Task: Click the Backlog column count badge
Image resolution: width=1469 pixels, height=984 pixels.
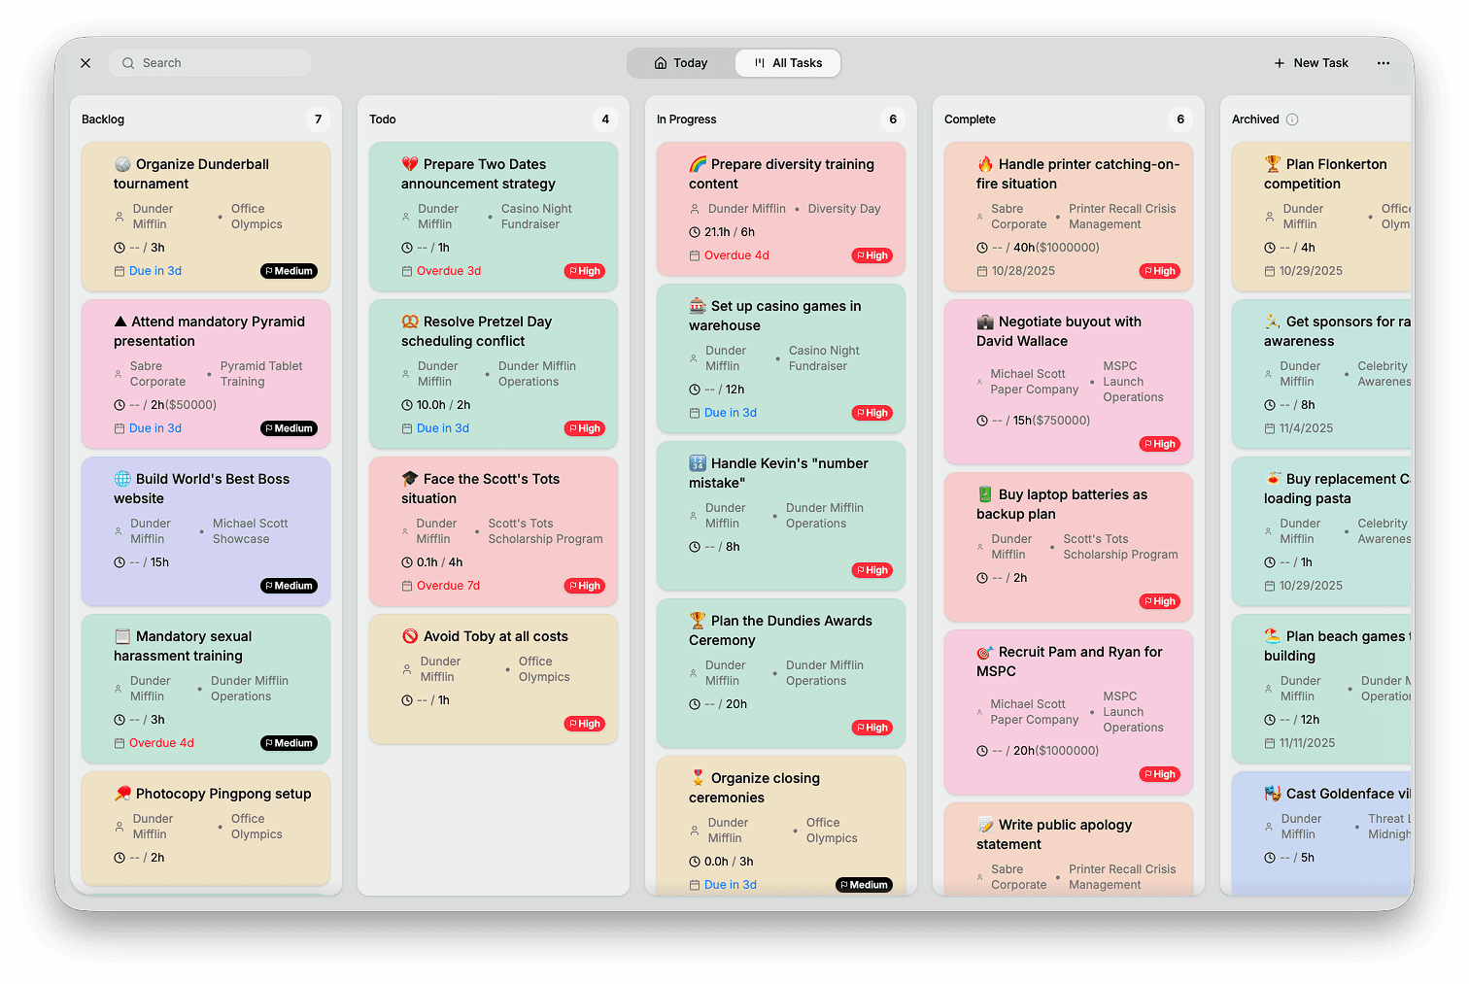Action: (318, 119)
